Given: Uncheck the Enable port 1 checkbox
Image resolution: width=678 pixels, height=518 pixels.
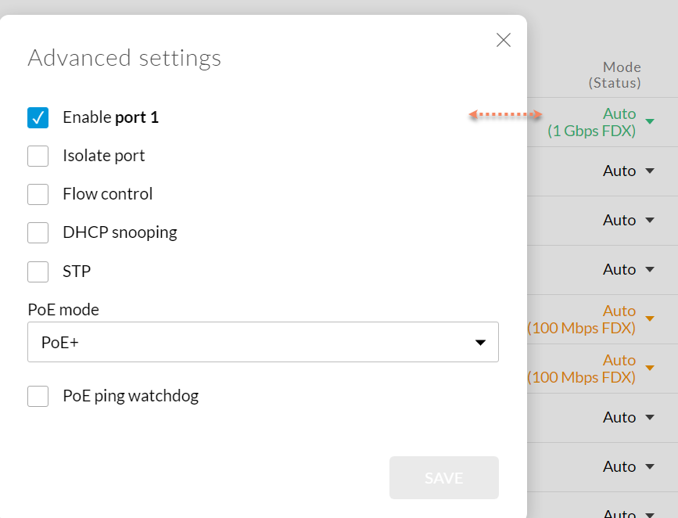Looking at the screenshot, I should click(x=38, y=117).
